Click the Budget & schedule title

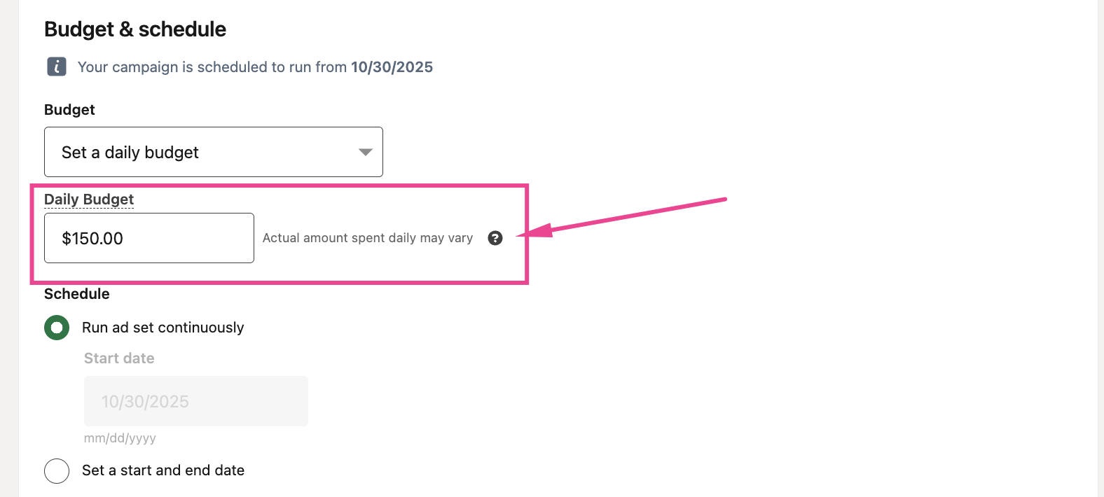click(x=135, y=29)
